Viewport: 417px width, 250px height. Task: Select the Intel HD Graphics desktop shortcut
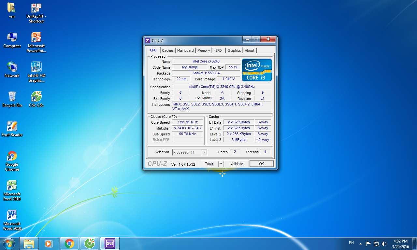coord(36,67)
